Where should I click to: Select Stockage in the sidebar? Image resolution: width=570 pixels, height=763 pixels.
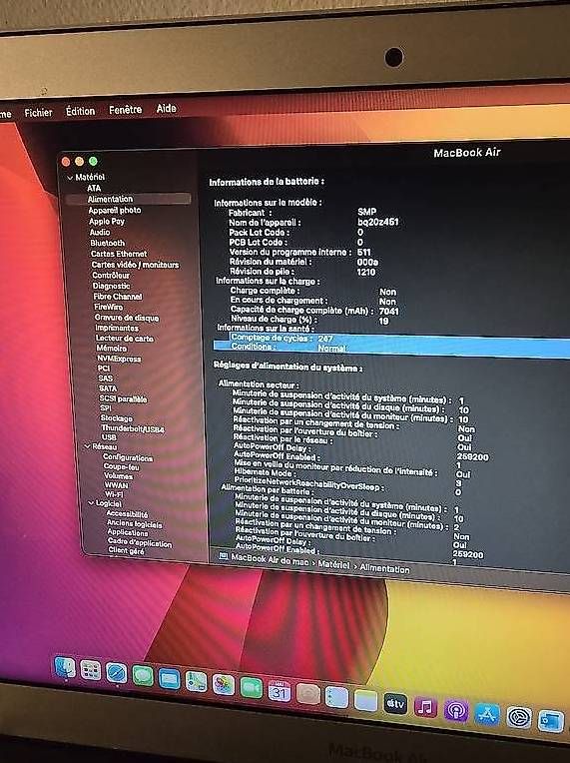(x=116, y=418)
